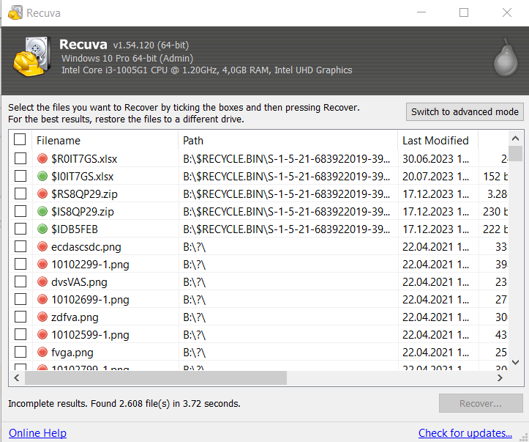
Task: Tick checkbox for $RS8QP29.zip
Action: click(x=20, y=194)
